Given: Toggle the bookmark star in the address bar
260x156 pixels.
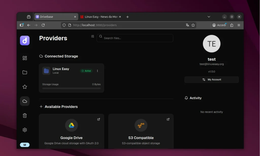Looking at the screenshot, I should point(193,25).
